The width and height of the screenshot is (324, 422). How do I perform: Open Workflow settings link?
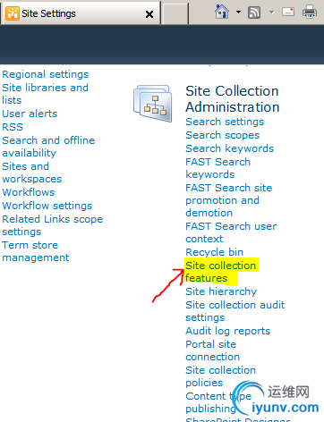tap(47, 206)
